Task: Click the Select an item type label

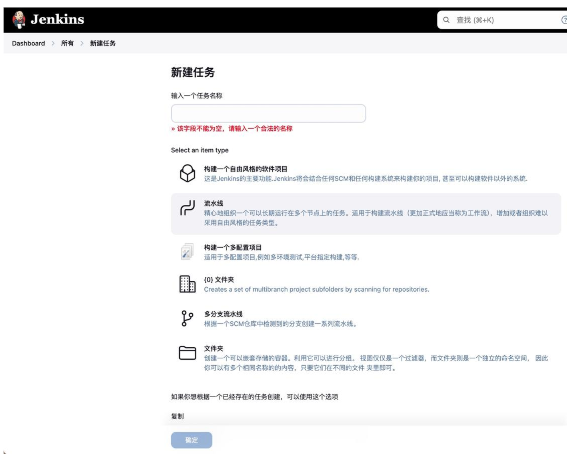Action: [200, 150]
